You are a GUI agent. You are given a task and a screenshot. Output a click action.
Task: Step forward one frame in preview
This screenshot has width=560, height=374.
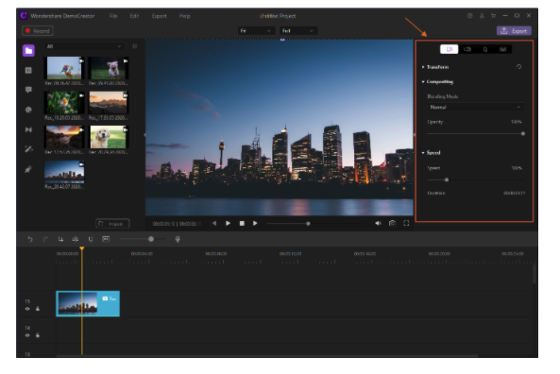(x=255, y=223)
